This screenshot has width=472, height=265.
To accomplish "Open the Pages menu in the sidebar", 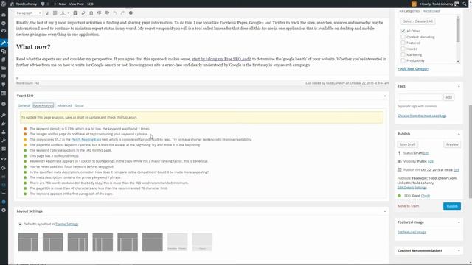I will pos(4,60).
